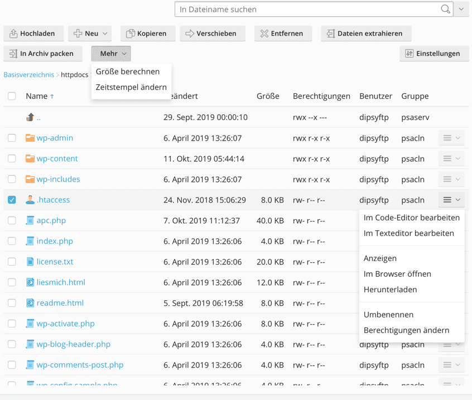Sort the list by Name column header

37,96
